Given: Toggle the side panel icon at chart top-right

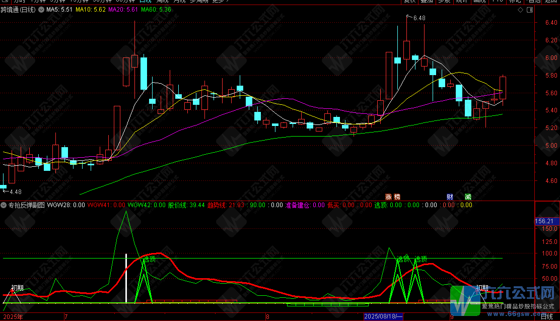Looking at the screenshot, I should pos(530,10).
